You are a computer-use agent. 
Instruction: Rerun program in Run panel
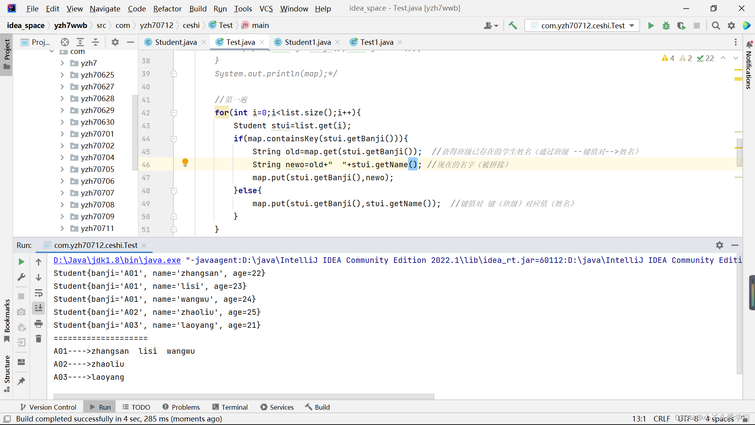(x=22, y=262)
